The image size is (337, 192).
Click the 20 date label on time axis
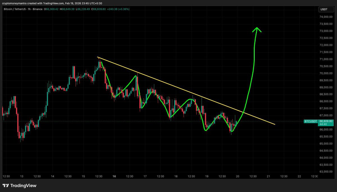pyautogui.click(x=237, y=177)
